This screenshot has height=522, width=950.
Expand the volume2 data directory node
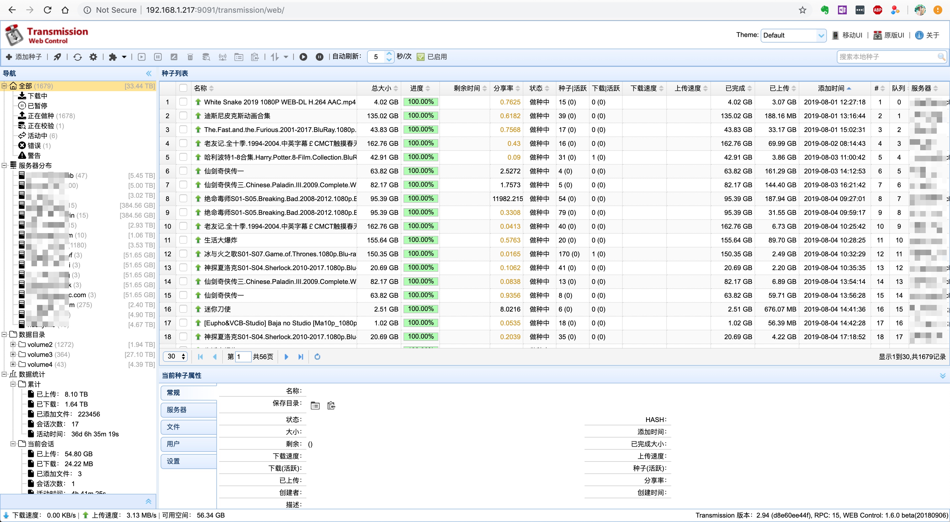[x=13, y=344]
